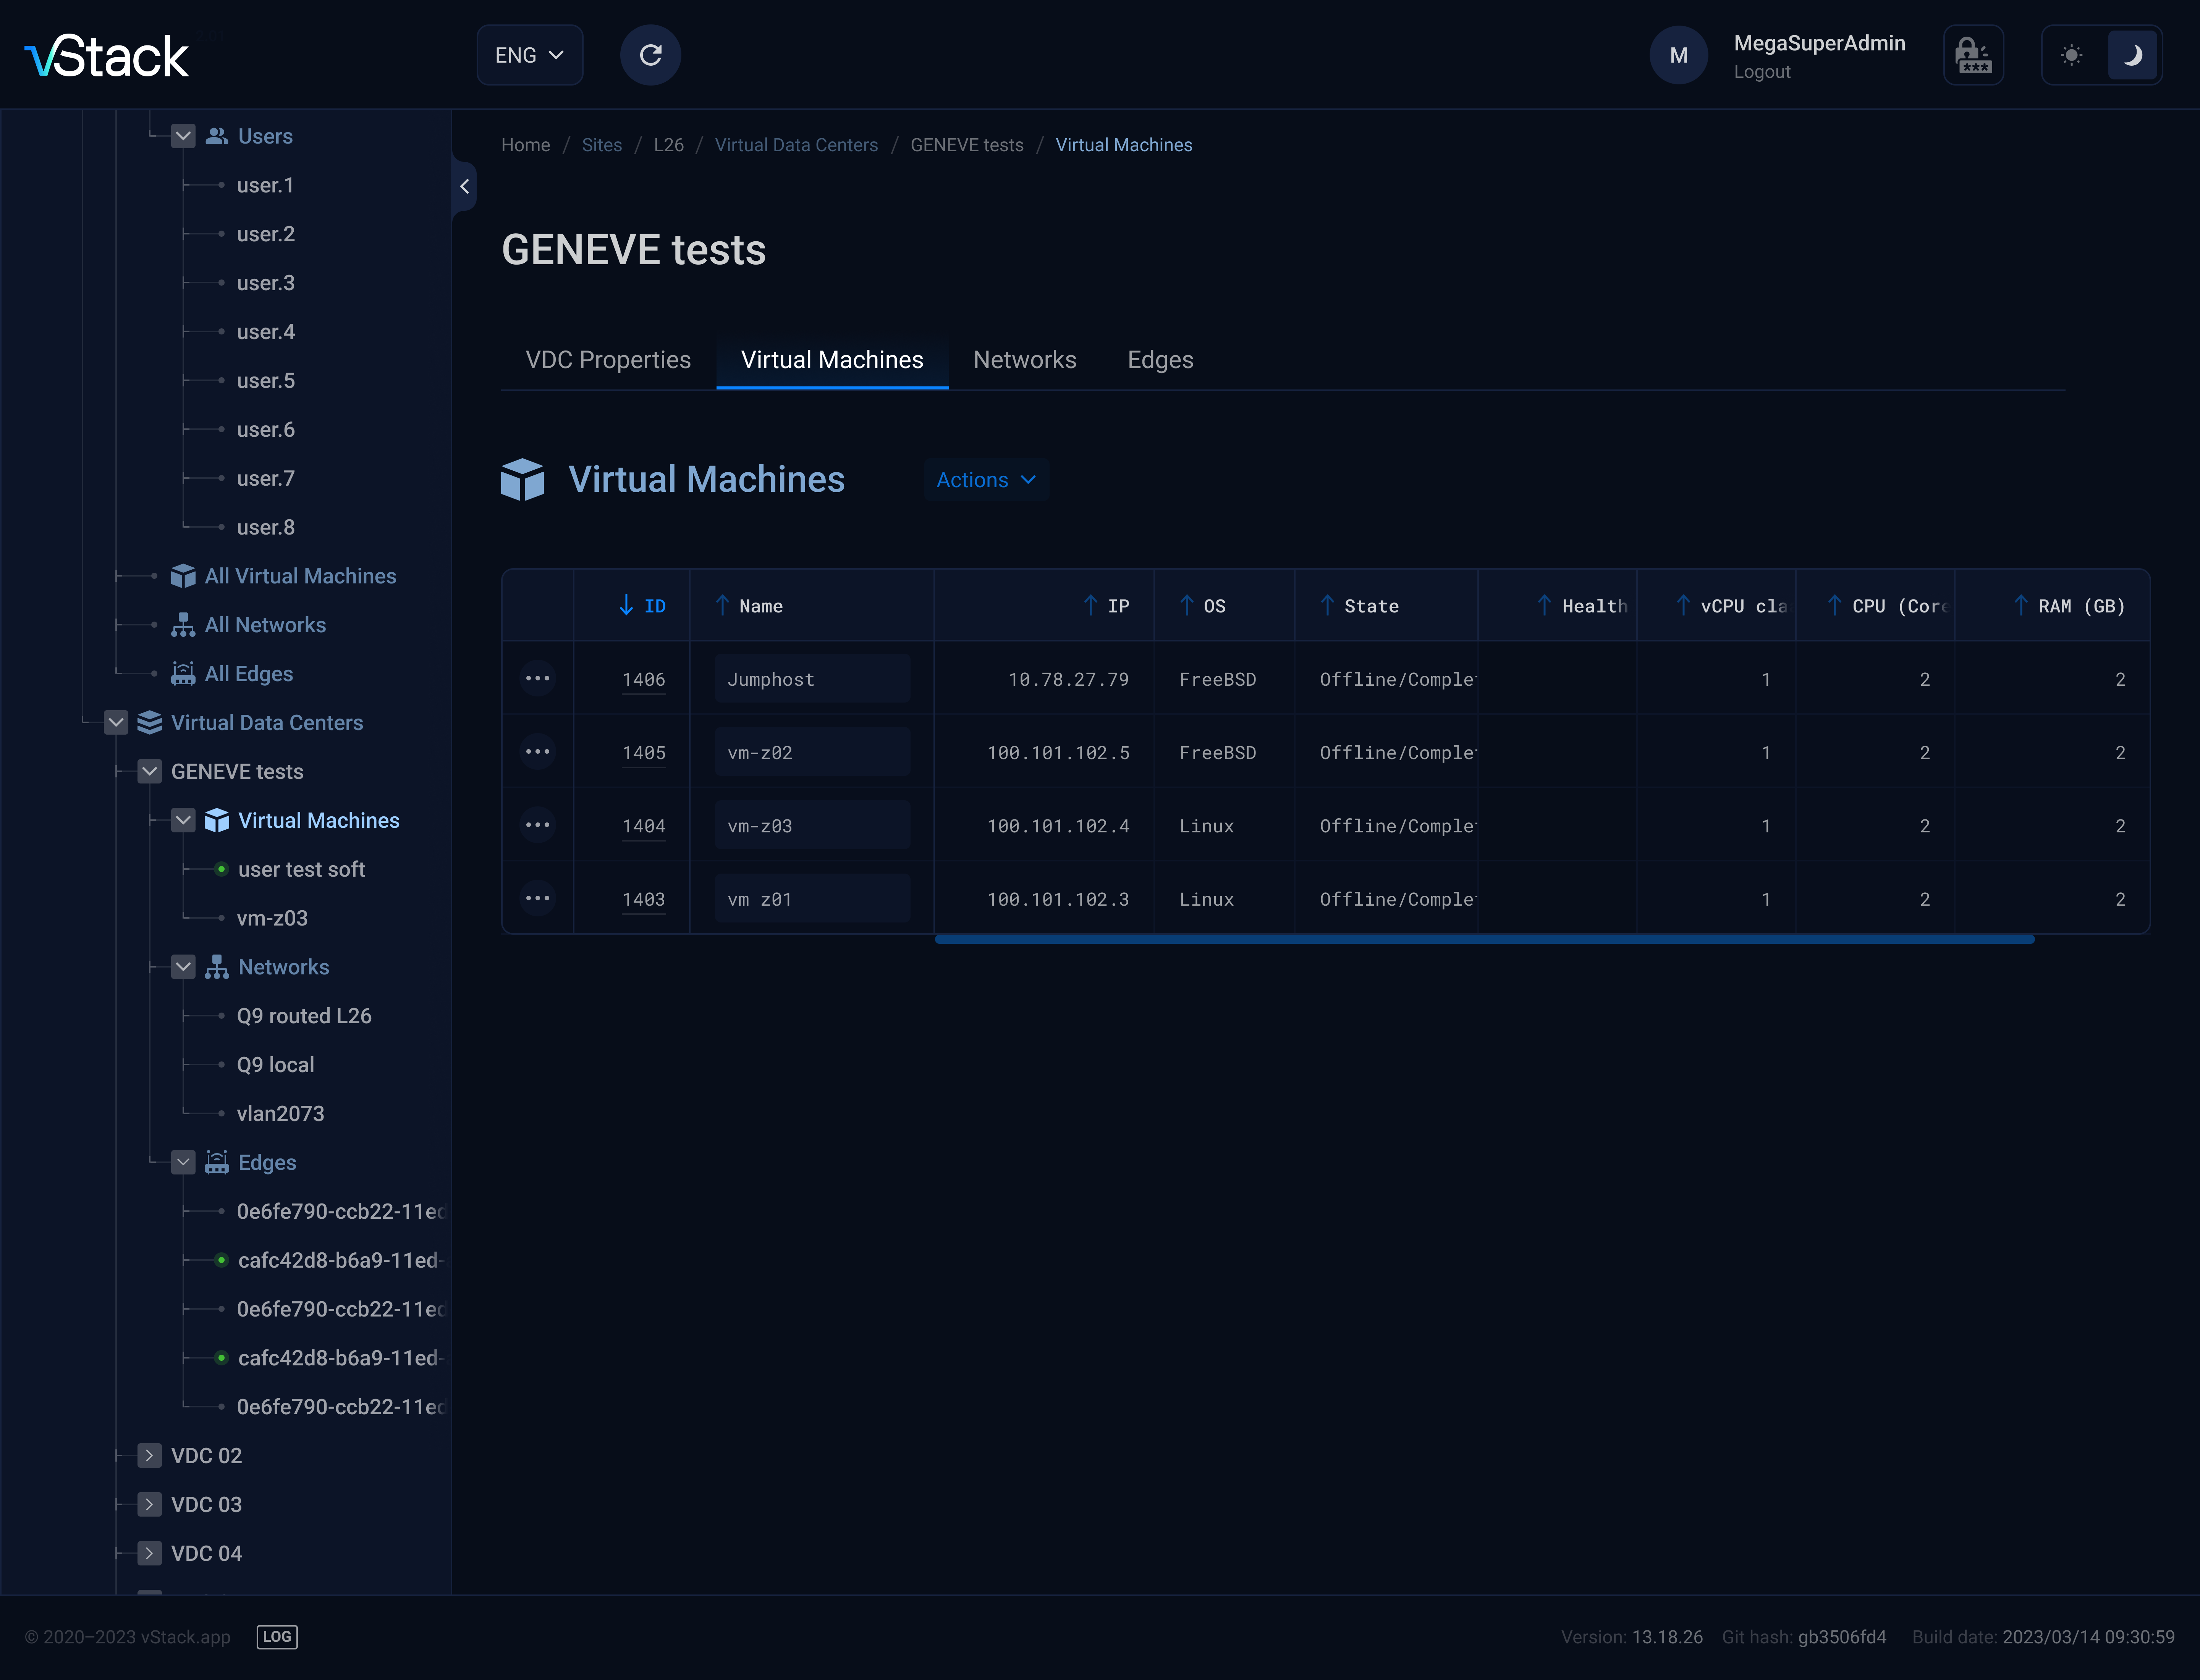2200x1680 pixels.
Task: Switch to the Networks tab
Action: 1024,360
